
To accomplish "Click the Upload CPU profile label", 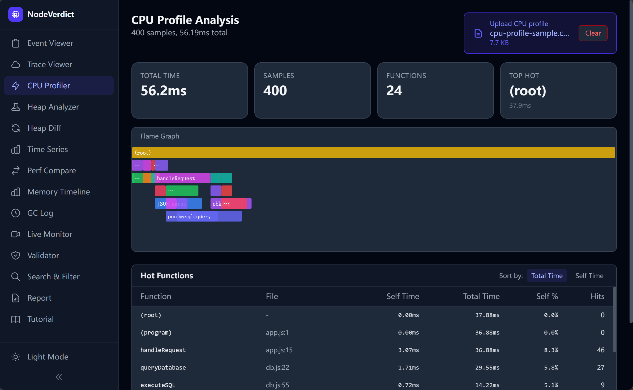I will (x=519, y=24).
